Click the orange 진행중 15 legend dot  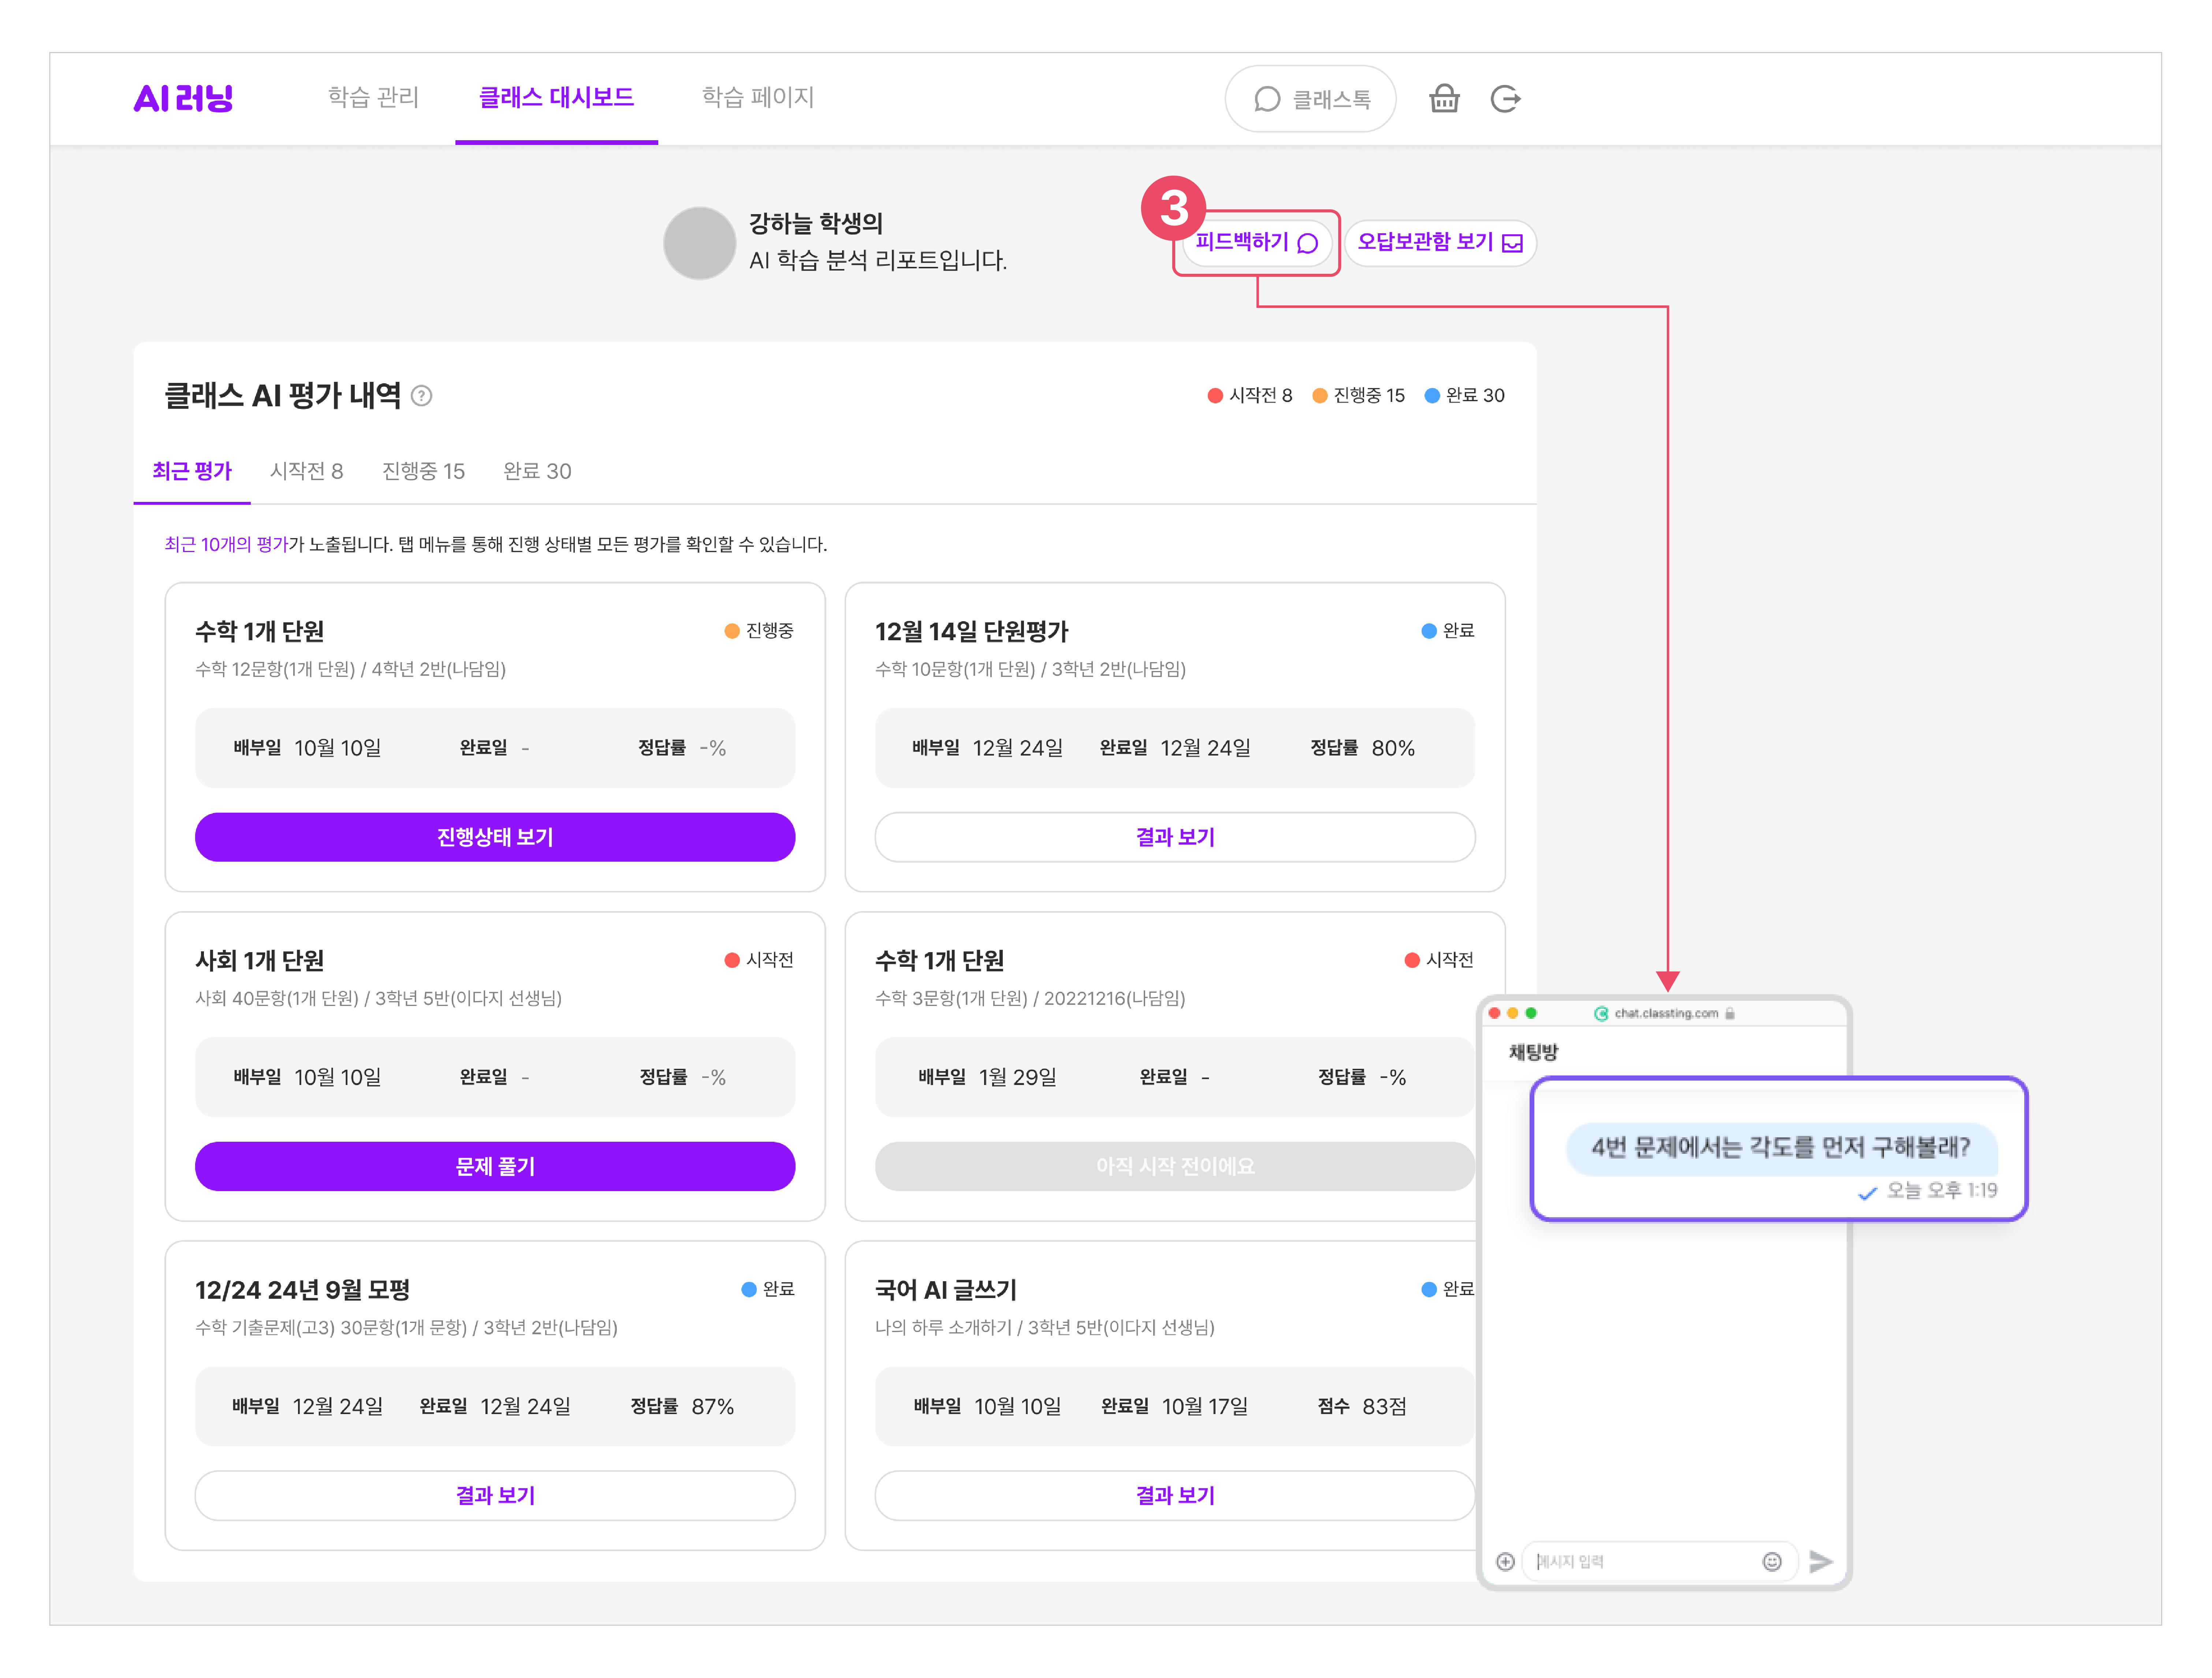[x=1320, y=396]
